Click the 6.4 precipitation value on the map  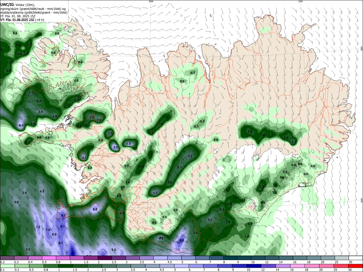click(21, 125)
